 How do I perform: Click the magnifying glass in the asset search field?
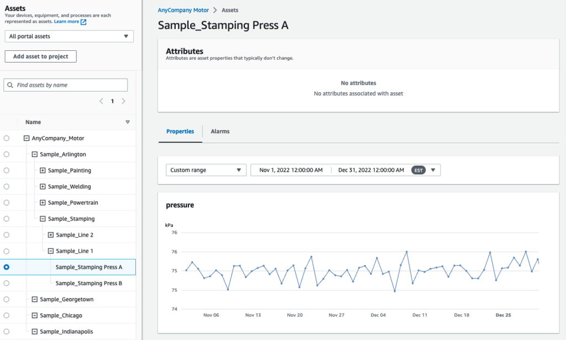(11, 85)
